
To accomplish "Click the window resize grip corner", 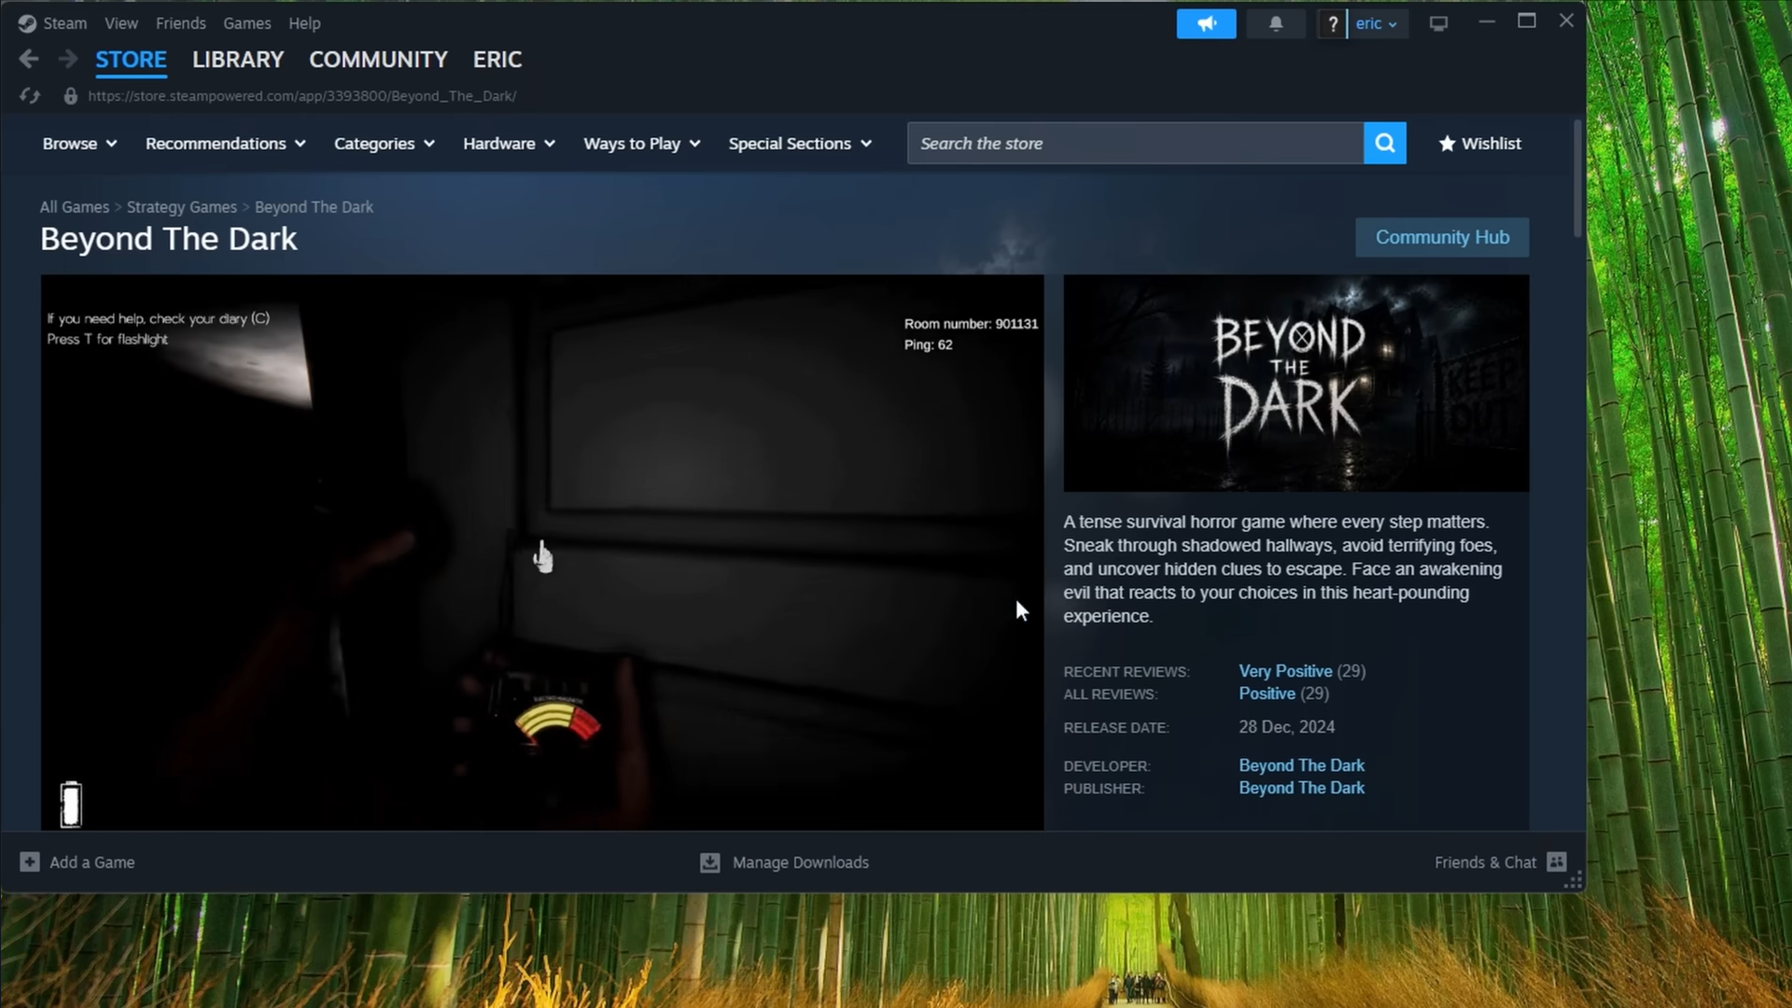I will [x=1574, y=880].
